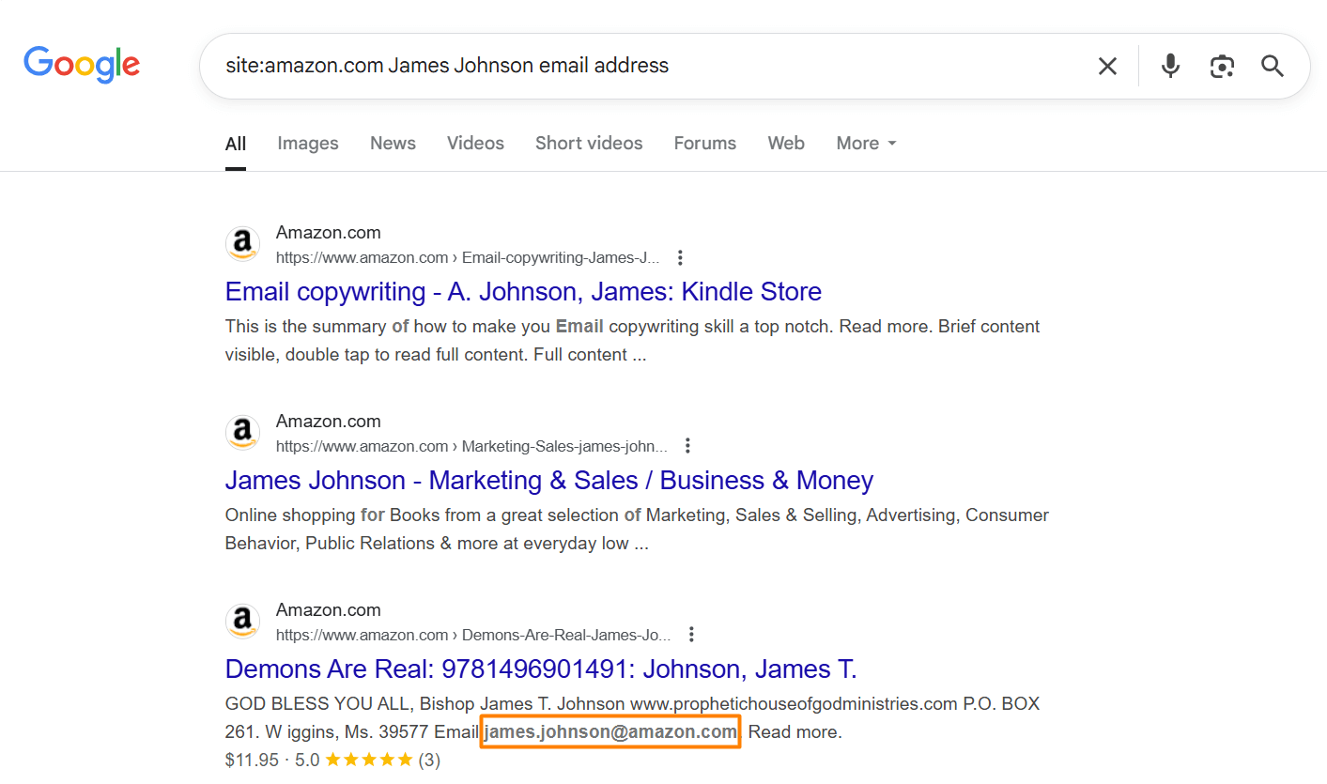This screenshot has height=784, width=1327.
Task: Start voice search with the microphone icon
Action: pos(1170,66)
